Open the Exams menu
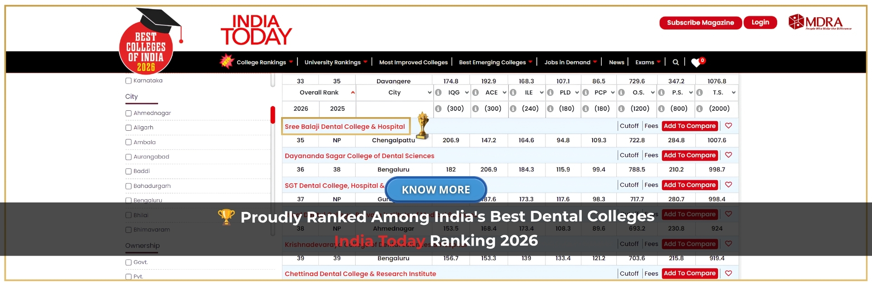Image resolution: width=872 pixels, height=286 pixels. pos(648,62)
